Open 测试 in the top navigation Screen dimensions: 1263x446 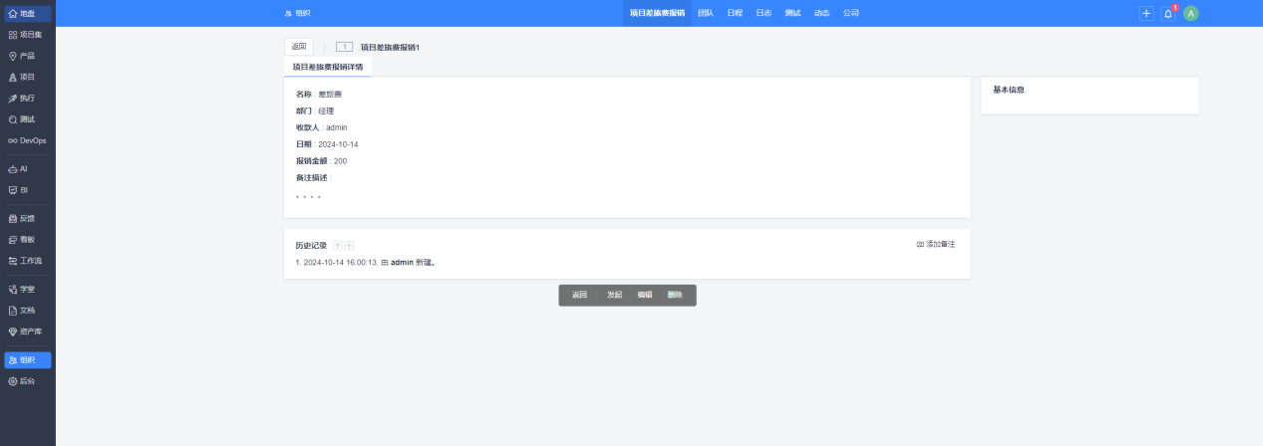point(792,13)
